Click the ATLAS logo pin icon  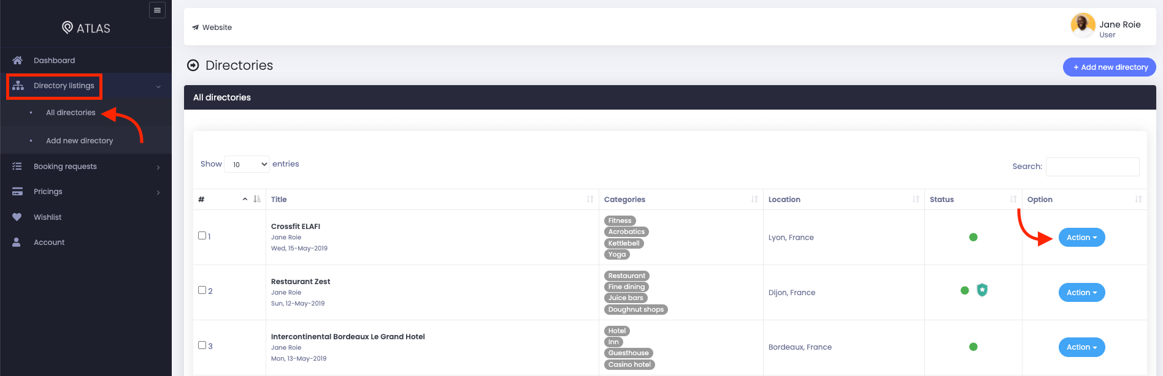pyautogui.click(x=67, y=28)
